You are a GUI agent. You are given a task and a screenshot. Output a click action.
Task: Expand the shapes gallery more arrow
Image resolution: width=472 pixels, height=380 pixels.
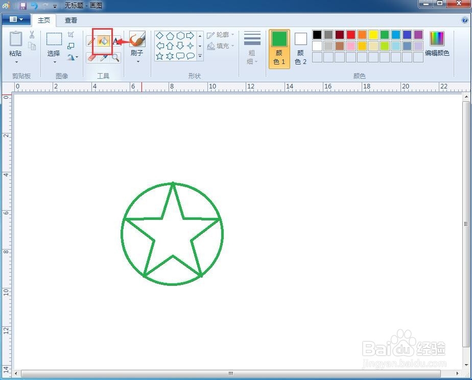[200, 56]
